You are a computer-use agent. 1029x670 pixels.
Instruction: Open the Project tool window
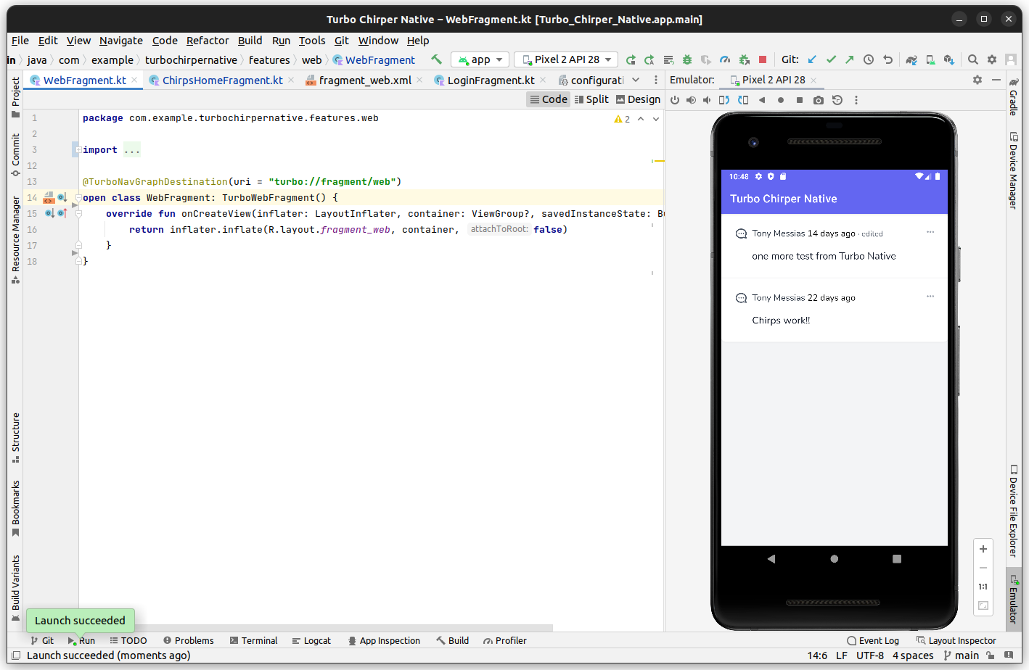tap(15, 98)
